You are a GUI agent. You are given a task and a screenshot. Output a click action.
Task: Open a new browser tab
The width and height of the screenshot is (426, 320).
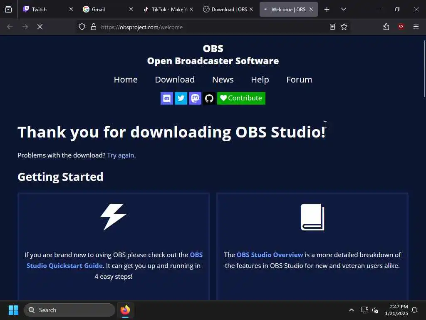click(327, 10)
